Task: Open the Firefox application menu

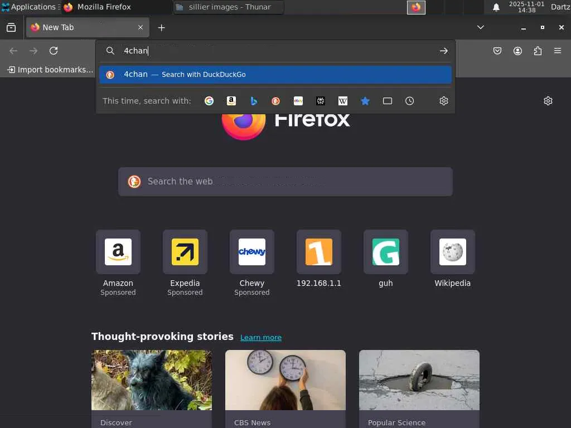Action: click(x=558, y=51)
